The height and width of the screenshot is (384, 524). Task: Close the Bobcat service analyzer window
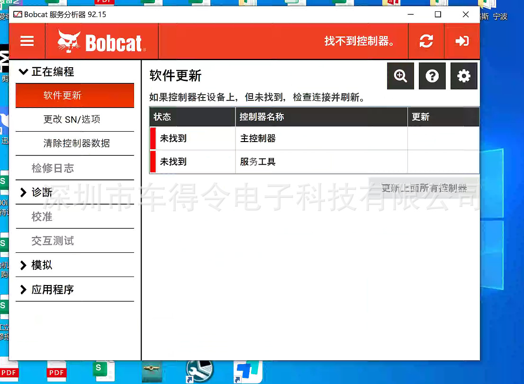(x=466, y=14)
